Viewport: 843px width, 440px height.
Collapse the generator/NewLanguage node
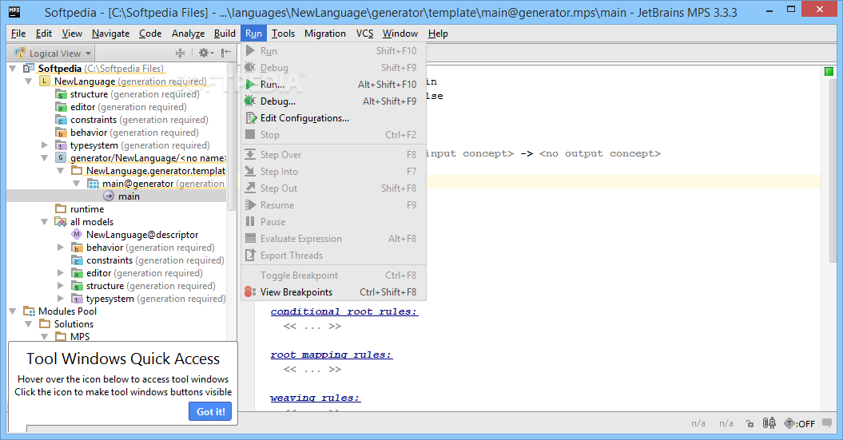click(45, 158)
